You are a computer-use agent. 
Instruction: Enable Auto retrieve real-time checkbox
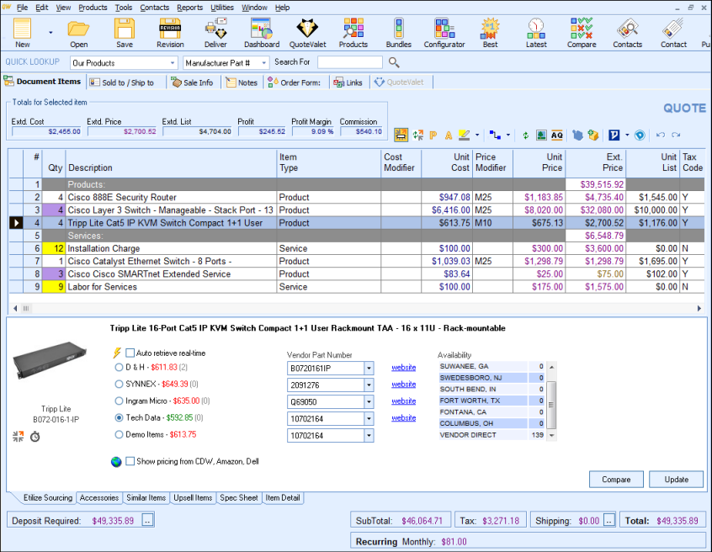point(130,353)
